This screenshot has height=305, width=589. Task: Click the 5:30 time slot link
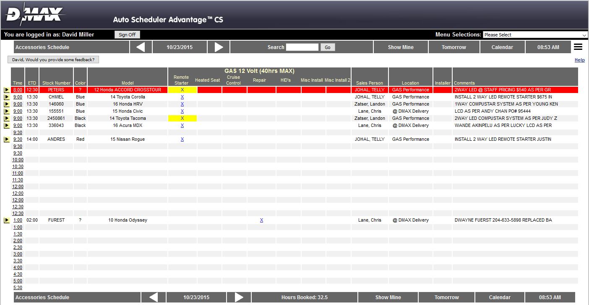(x=18, y=287)
